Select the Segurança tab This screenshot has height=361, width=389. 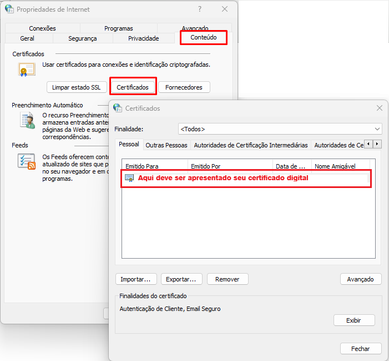pos(82,38)
